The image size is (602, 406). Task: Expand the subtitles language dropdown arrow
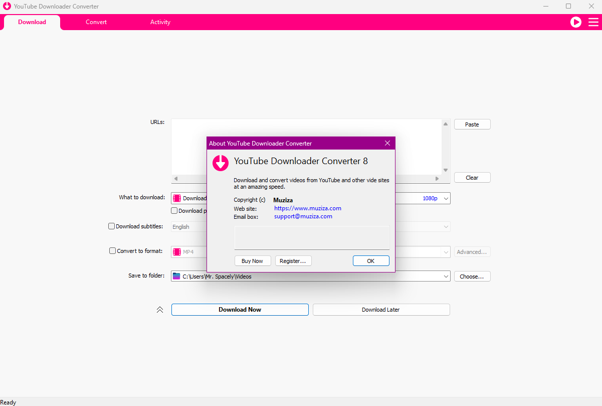coord(446,227)
